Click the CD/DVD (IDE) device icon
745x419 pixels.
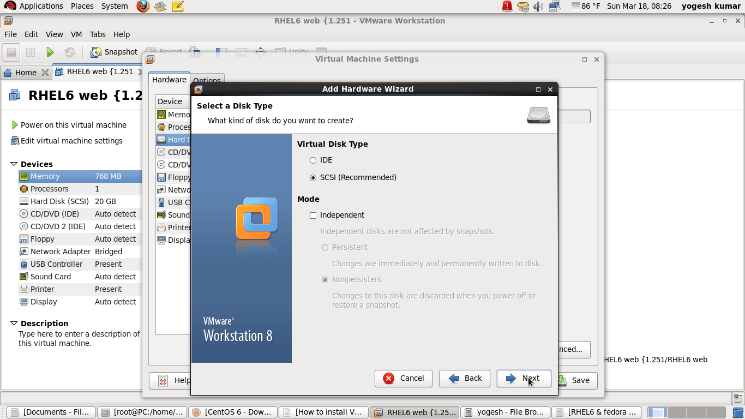point(24,214)
